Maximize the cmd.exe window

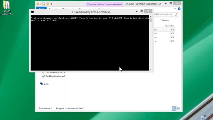tap(141, 11)
